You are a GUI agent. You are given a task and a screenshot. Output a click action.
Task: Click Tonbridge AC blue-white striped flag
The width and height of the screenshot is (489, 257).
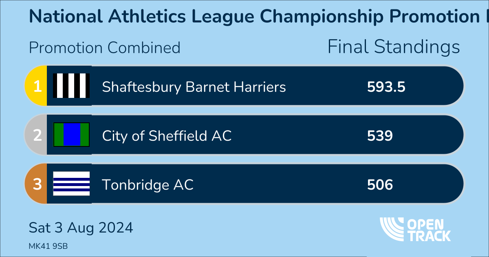pos(71,184)
